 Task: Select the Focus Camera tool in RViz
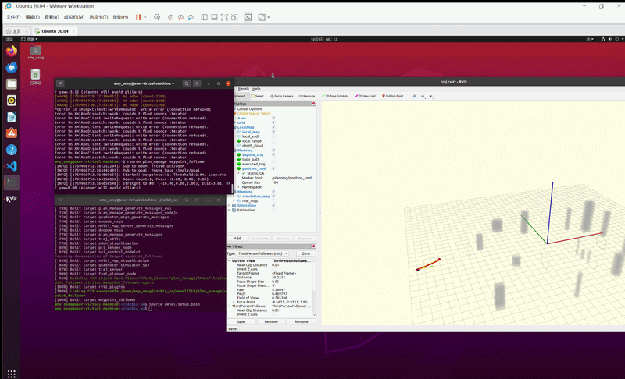281,96
